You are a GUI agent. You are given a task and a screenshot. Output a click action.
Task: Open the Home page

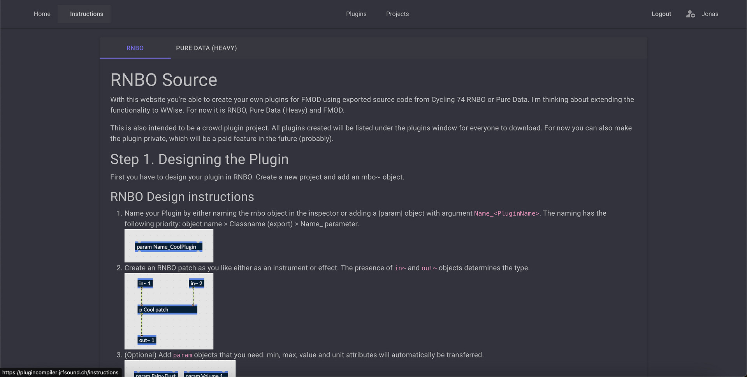tap(42, 14)
